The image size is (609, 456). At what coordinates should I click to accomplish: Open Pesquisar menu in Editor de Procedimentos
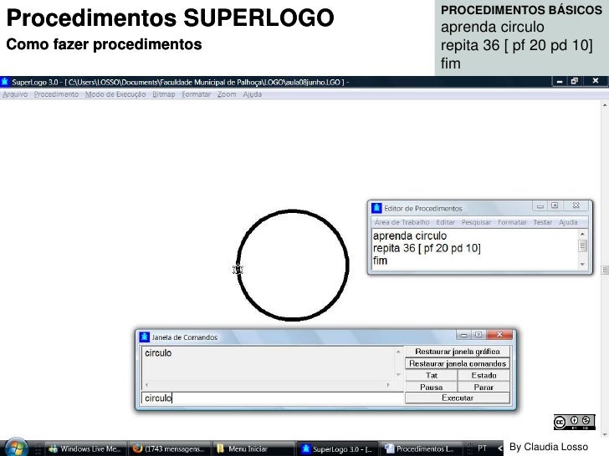(476, 222)
